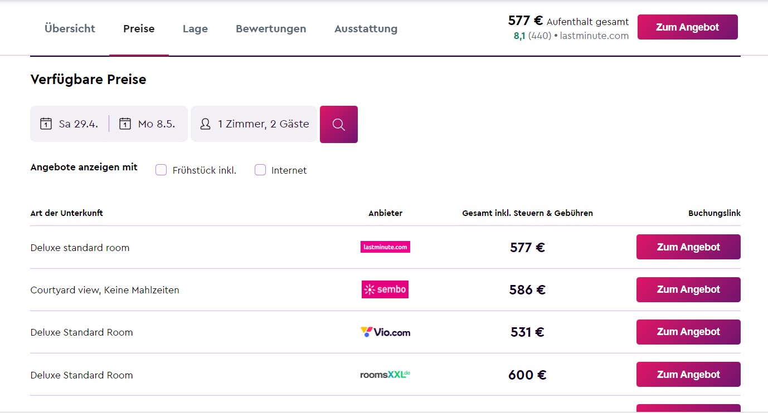
Task: Click Zum Angebot for the lastminute.com row
Action: (688, 247)
